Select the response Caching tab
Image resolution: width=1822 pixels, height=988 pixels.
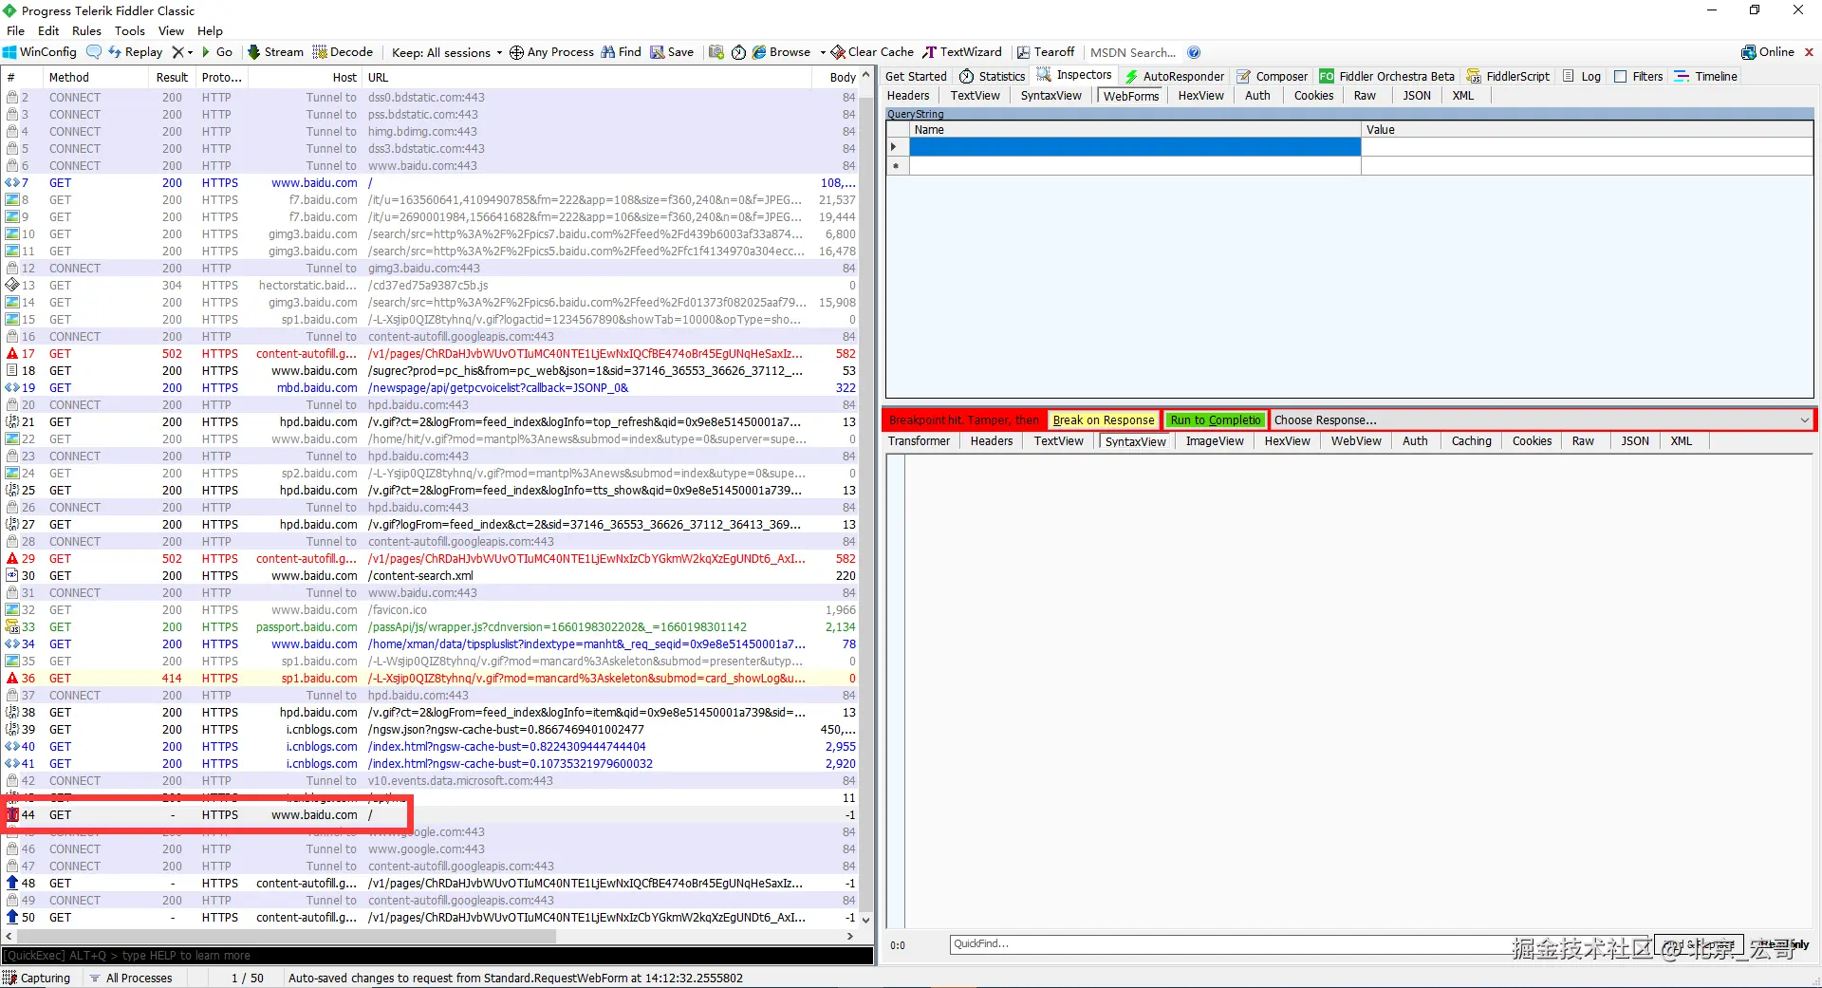tap(1471, 440)
